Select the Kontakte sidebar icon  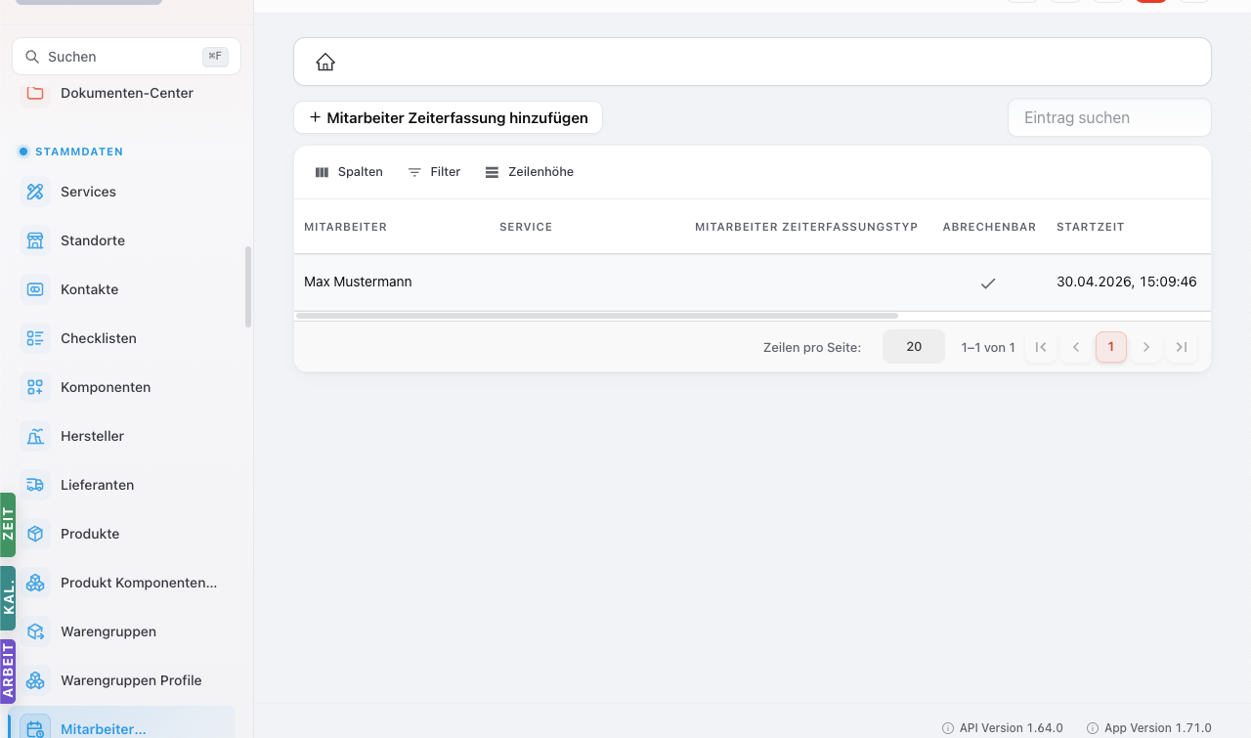pos(35,289)
